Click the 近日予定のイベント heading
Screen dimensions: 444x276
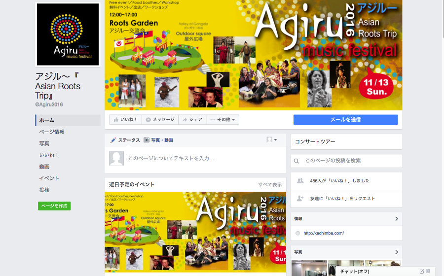pyautogui.click(x=132, y=184)
